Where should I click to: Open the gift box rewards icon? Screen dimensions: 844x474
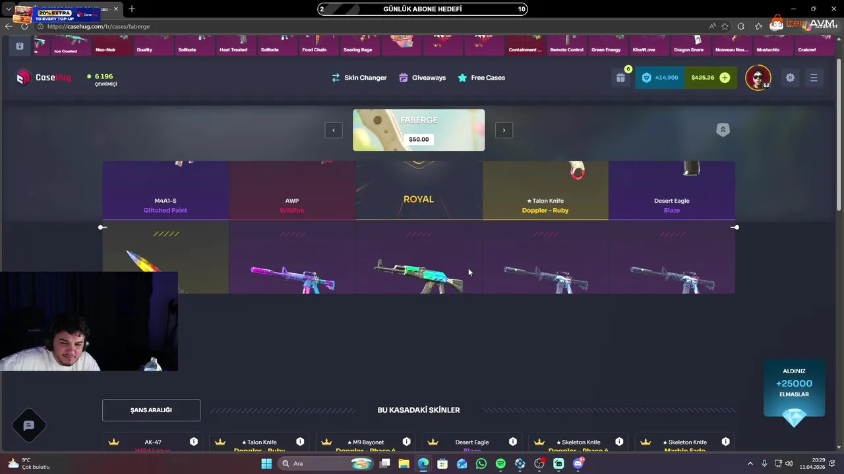click(620, 78)
